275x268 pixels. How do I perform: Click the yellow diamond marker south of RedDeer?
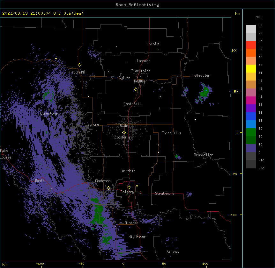[x=136, y=89]
